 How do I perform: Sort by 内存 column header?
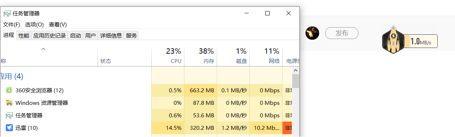(x=201, y=56)
